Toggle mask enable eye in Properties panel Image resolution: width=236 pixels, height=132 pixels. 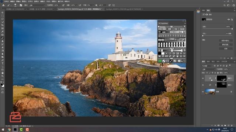click(x=228, y=58)
